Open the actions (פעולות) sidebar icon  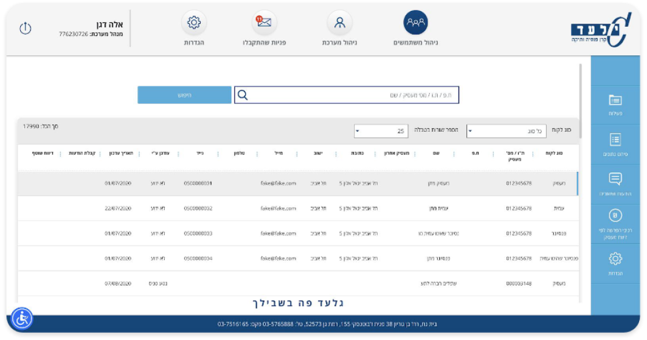point(615,100)
